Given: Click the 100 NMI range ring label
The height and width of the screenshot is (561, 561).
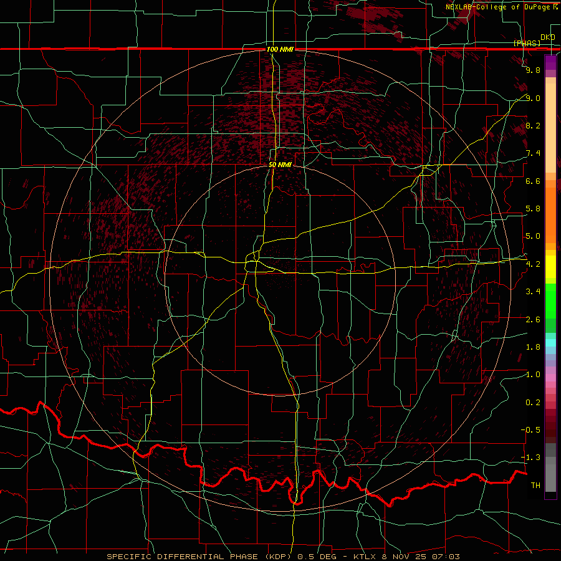Looking at the screenshot, I should [280, 49].
